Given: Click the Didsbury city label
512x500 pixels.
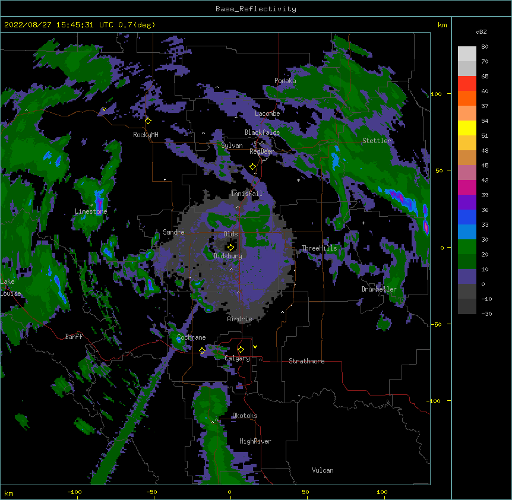Looking at the screenshot, I should tap(228, 256).
